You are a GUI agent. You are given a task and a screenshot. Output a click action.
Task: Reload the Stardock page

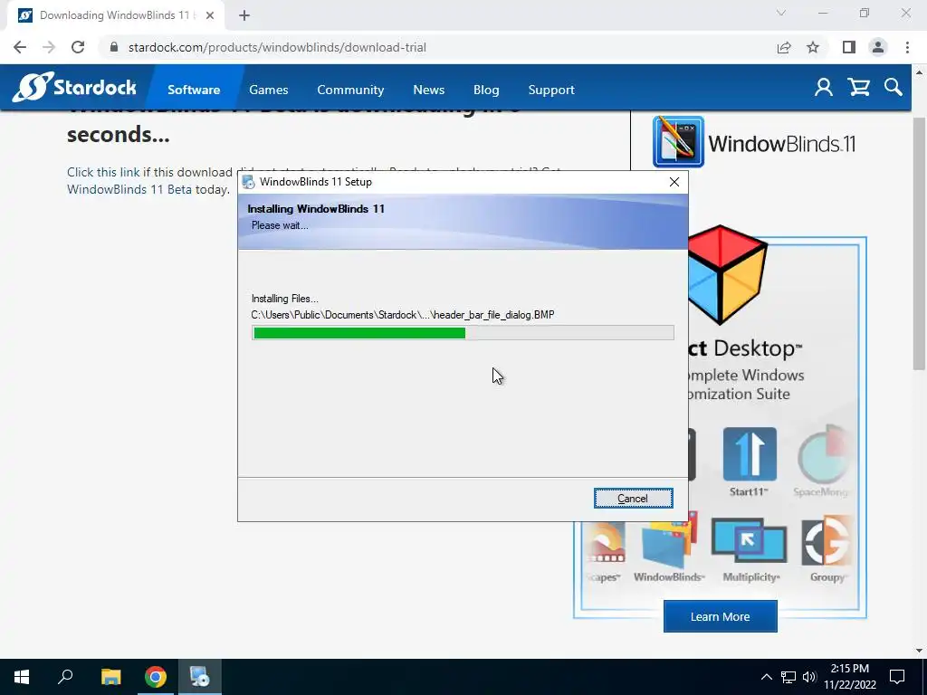[78, 47]
